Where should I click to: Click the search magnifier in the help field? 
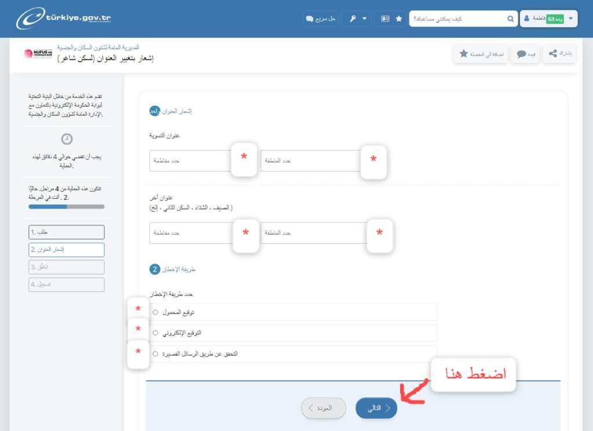coord(510,18)
